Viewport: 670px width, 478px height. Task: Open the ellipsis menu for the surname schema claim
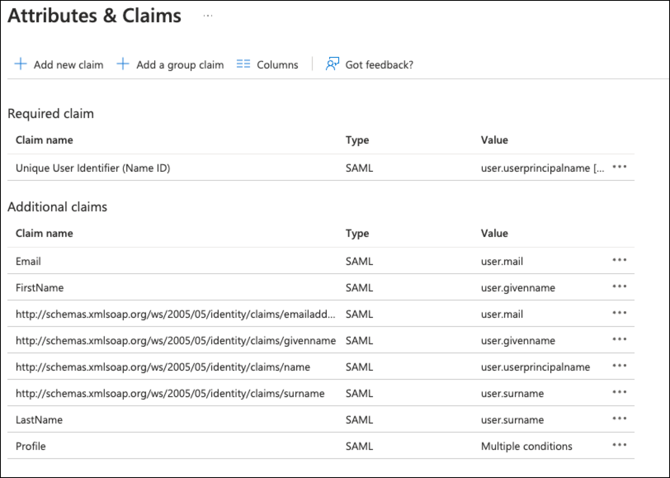618,392
